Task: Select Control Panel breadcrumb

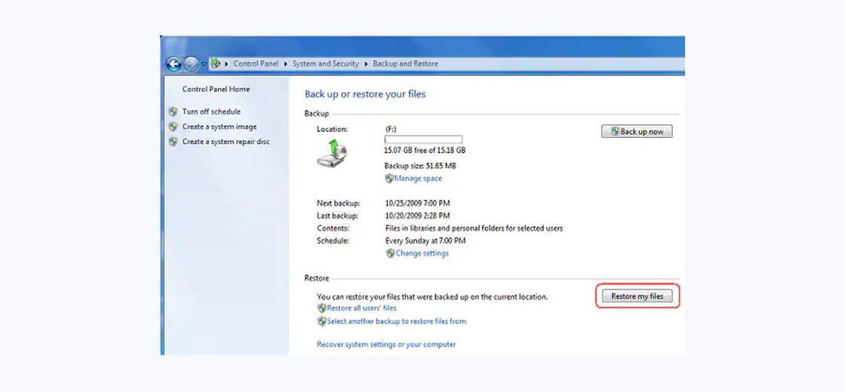Action: point(256,63)
